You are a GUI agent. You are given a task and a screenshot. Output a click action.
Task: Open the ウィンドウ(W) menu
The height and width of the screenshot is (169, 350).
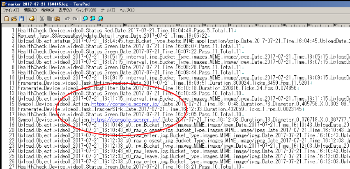[x=86, y=10]
